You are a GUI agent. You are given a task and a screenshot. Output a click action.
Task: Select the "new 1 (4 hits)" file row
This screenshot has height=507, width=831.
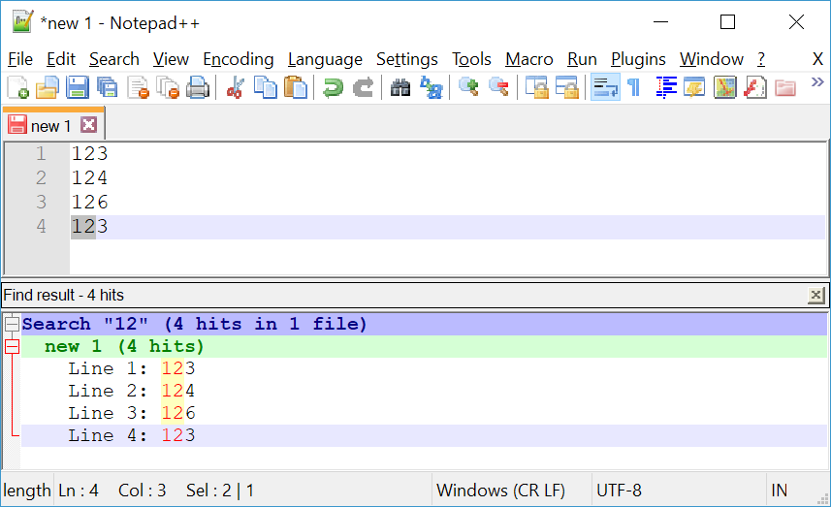[424, 346]
